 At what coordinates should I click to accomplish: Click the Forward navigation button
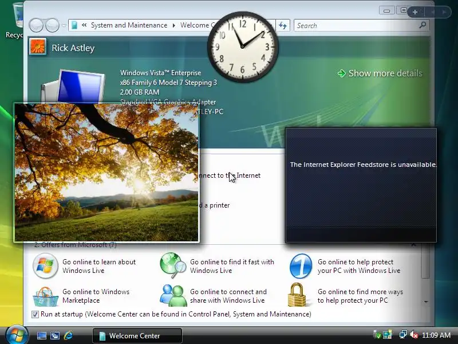(x=52, y=25)
